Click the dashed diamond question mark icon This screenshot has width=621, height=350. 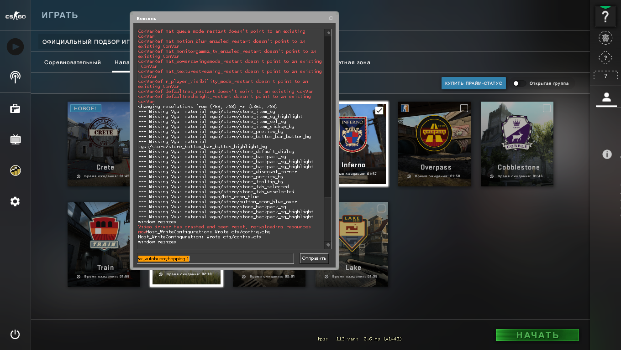coord(605,58)
